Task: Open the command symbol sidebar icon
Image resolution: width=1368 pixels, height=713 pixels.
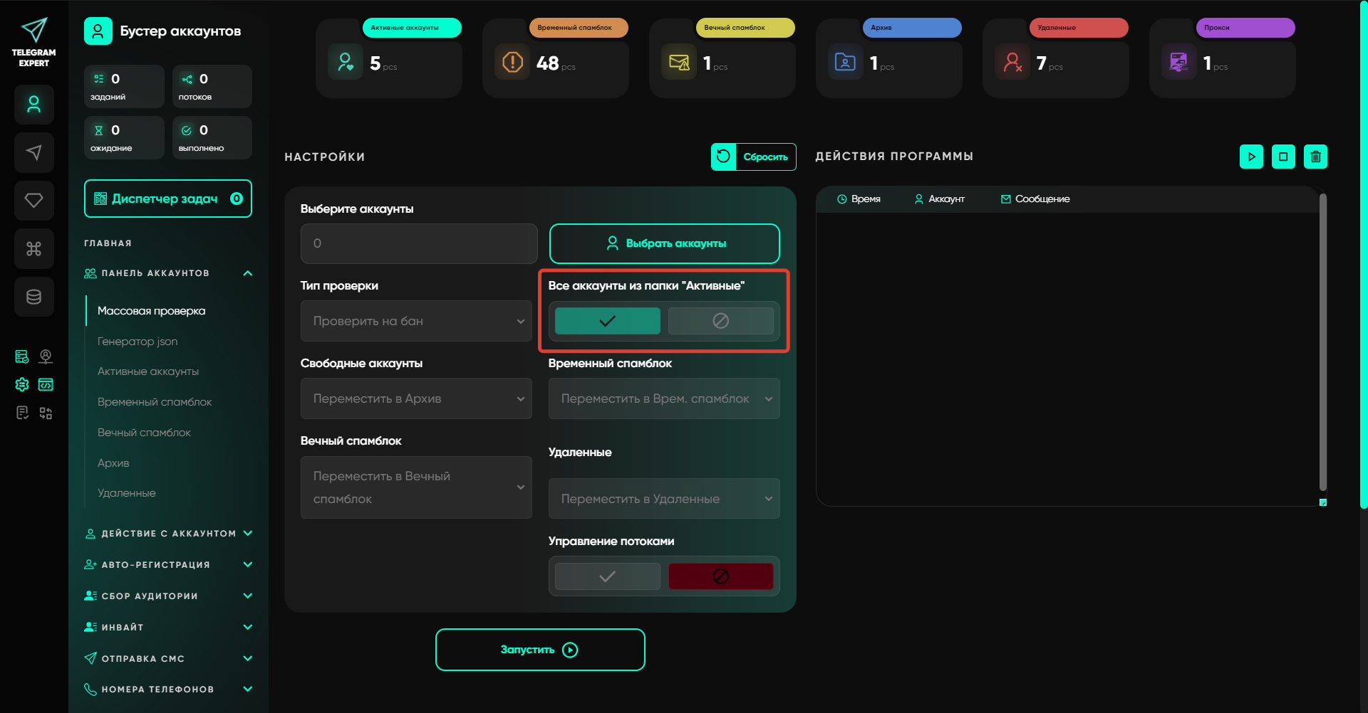Action: pyautogui.click(x=33, y=249)
